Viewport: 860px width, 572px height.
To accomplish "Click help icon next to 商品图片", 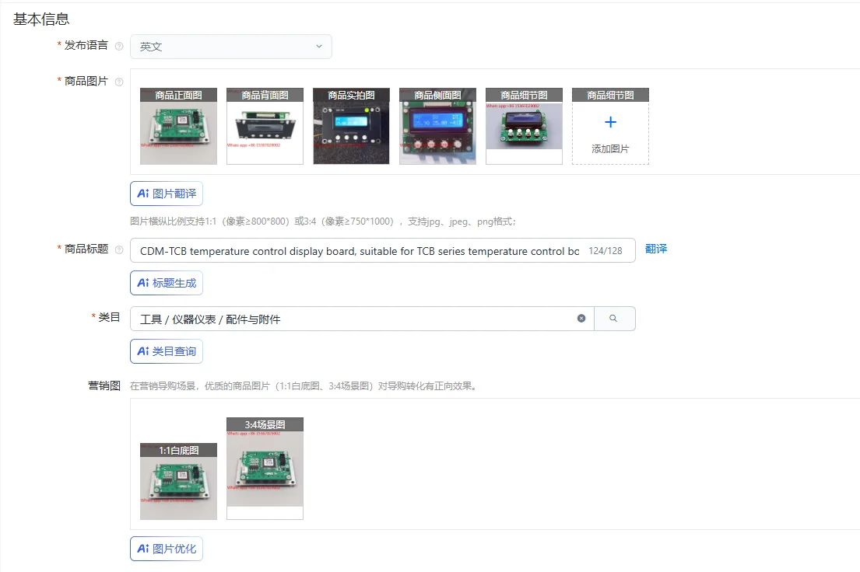I will 119,82.
